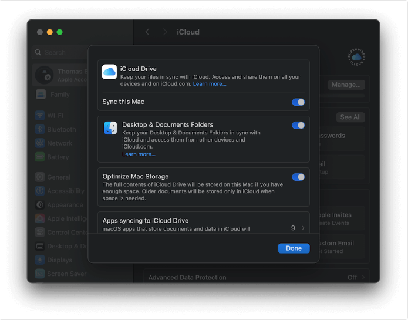Click the Battery sidebar icon
This screenshot has height=320, width=408.
(x=40, y=157)
